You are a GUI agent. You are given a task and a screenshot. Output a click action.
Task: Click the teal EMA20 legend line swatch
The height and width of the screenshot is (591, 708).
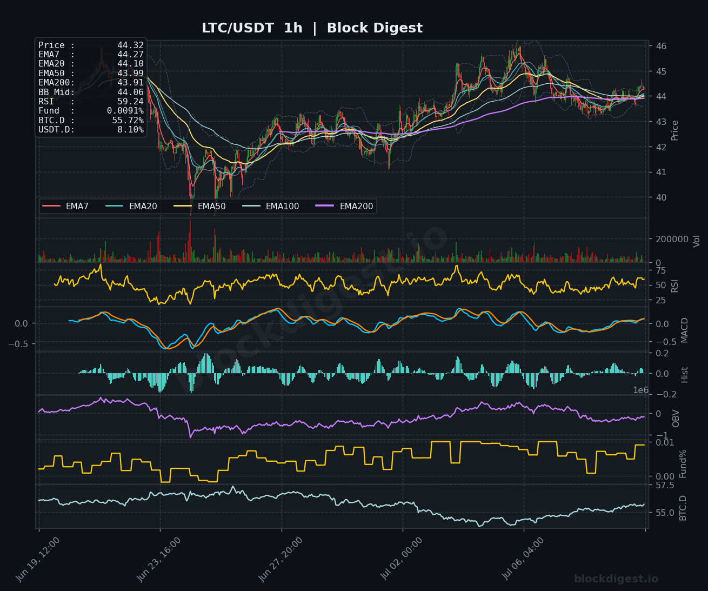click(115, 207)
